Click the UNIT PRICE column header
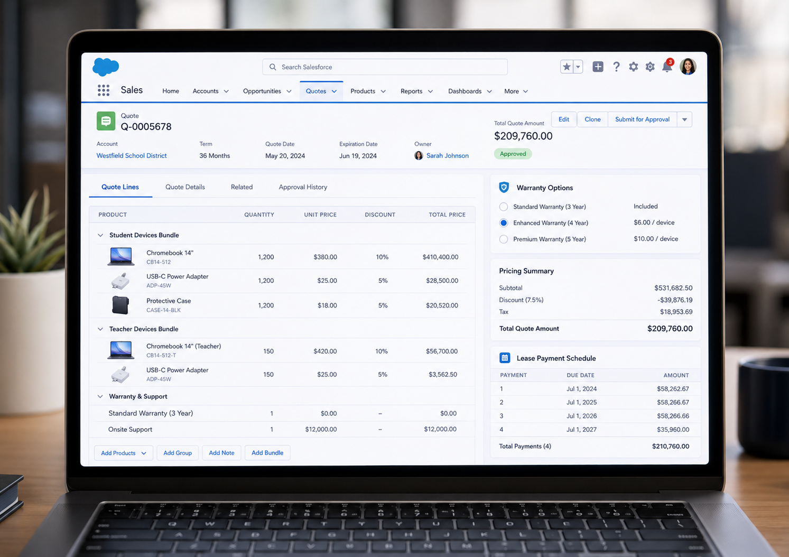 point(320,215)
